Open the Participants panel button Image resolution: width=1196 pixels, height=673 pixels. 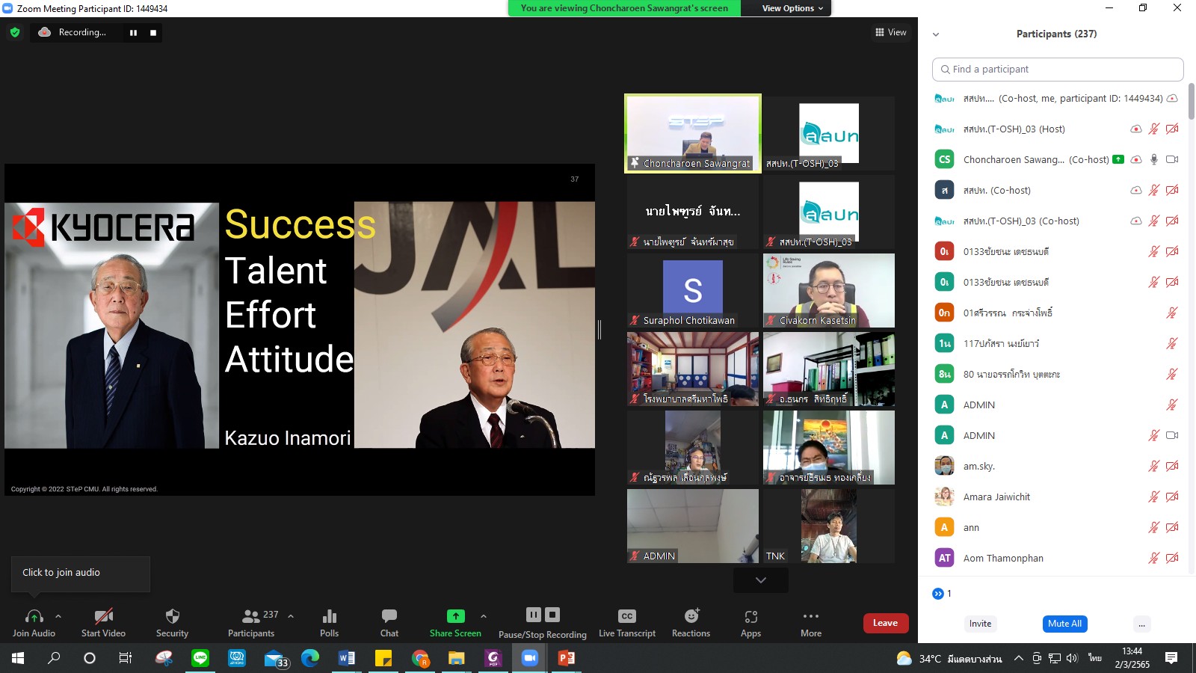point(251,623)
